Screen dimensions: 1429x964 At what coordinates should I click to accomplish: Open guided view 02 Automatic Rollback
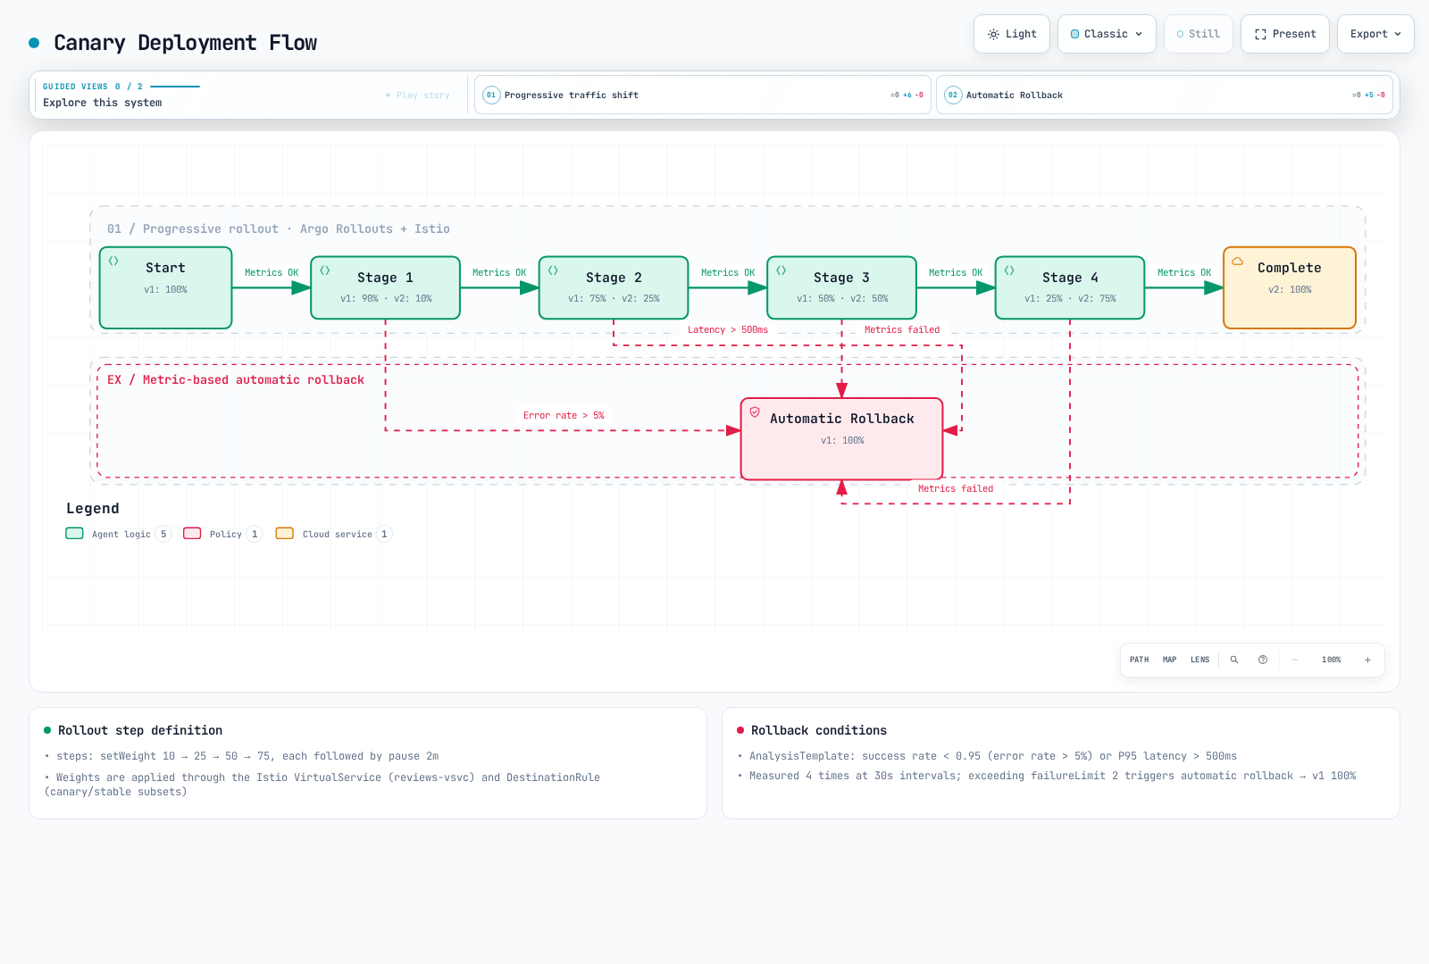click(x=1165, y=95)
